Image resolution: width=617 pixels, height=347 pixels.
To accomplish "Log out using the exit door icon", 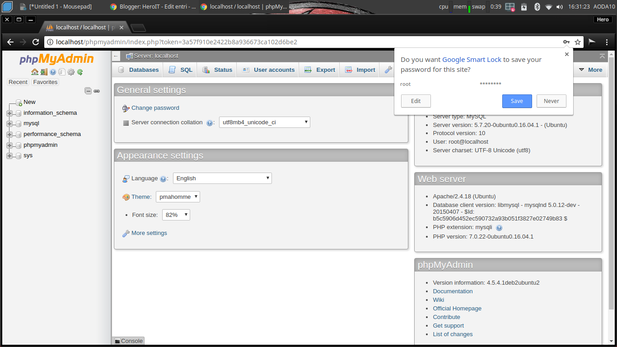I will tap(44, 72).
